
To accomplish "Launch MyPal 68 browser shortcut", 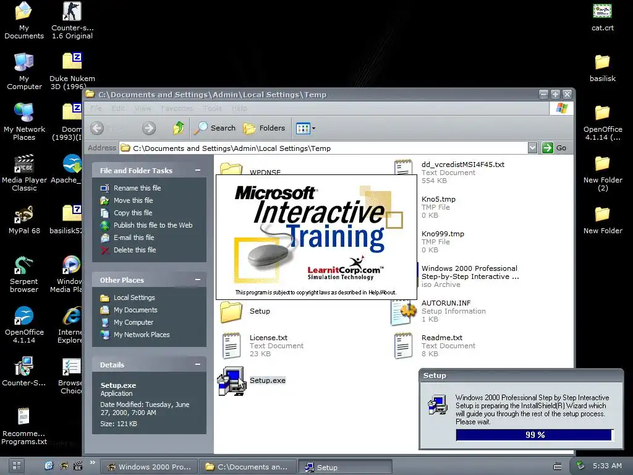I will click(x=24, y=220).
